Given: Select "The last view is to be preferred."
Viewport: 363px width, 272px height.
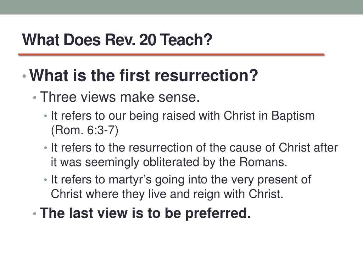Looking at the screenshot, I should pos(145,213).
